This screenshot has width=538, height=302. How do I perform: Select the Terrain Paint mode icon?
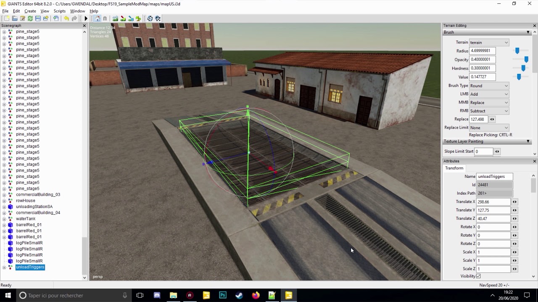(x=123, y=18)
